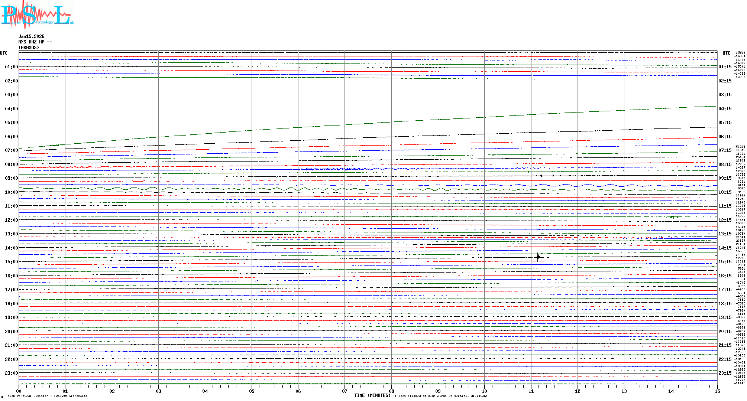747x401 pixels.
Task: Click the TIME (MINUTES) axis title
Action: click(372, 395)
